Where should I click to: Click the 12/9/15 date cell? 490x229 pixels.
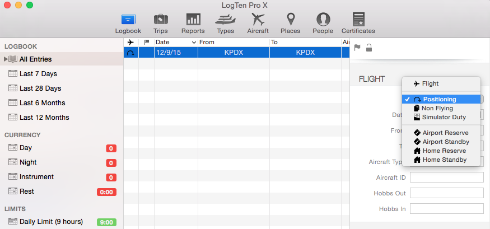[x=176, y=53]
